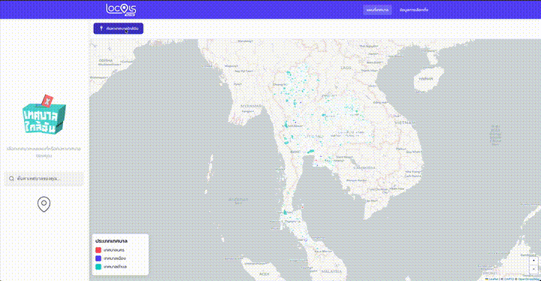Image resolution: width=541 pixels, height=281 pixels.
Task: Zoom in the map with plus button
Action: pos(533,260)
